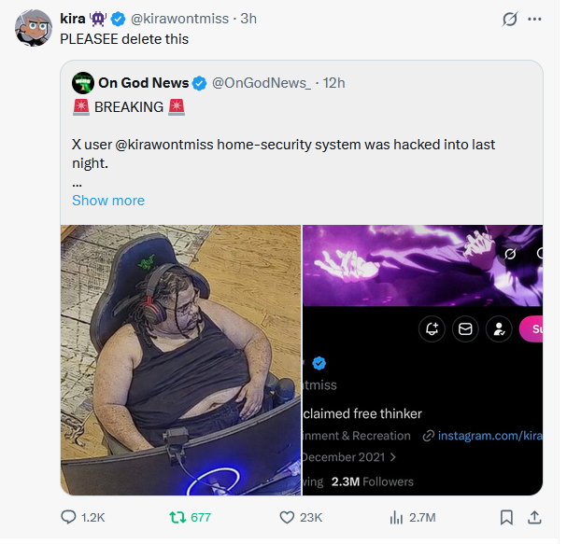Click the 3h timestamp of the post
The width and height of the screenshot is (567, 544).
pos(248,18)
